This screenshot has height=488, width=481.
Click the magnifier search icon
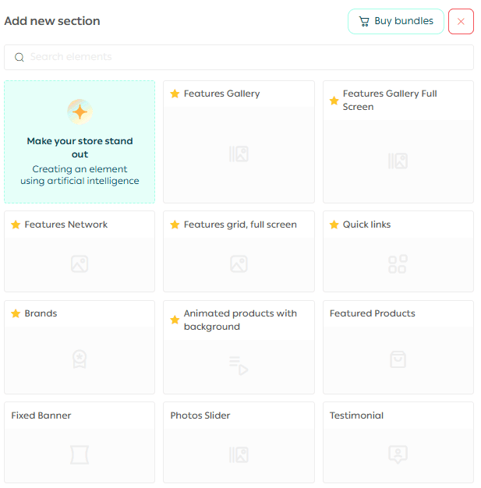[x=19, y=58]
